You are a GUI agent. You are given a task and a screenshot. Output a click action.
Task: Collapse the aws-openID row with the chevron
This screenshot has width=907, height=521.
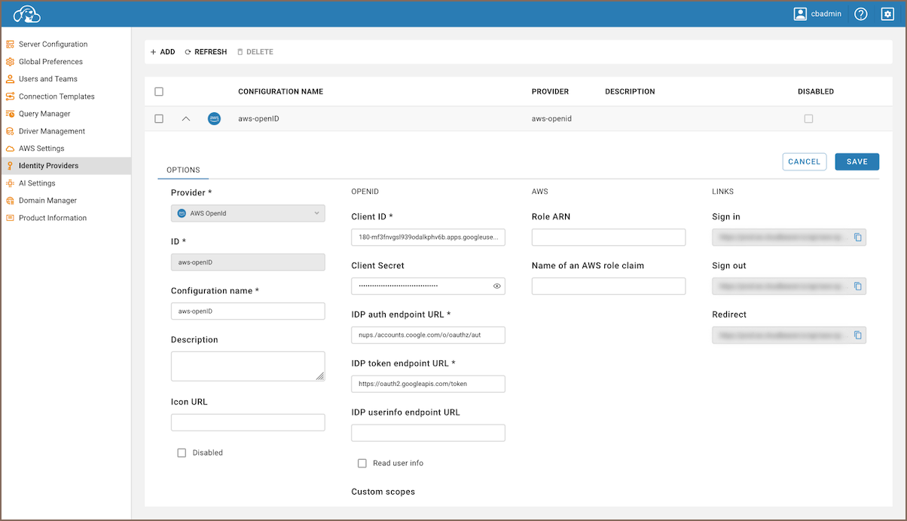click(186, 119)
